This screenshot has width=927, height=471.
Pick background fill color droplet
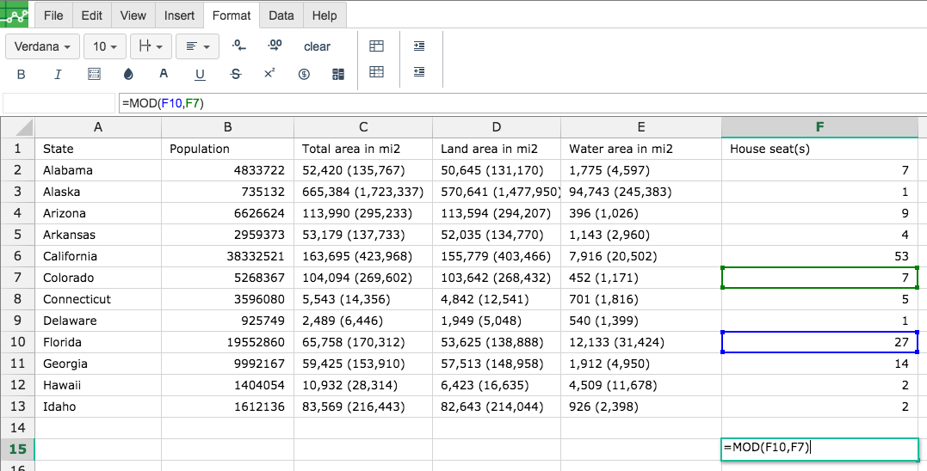pos(129,75)
